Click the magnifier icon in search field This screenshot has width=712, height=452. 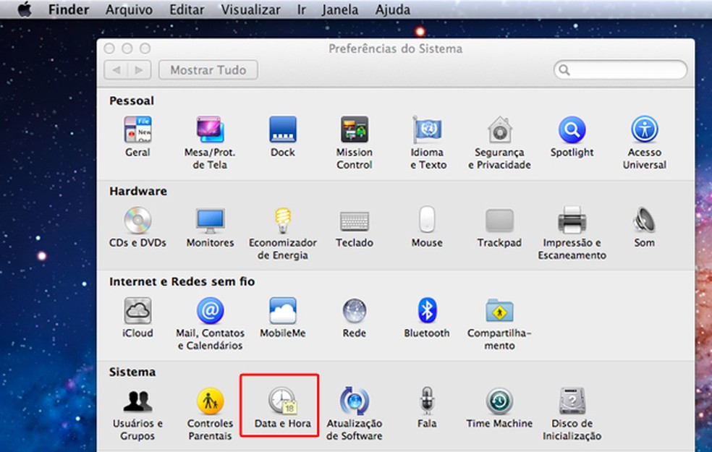coord(564,70)
